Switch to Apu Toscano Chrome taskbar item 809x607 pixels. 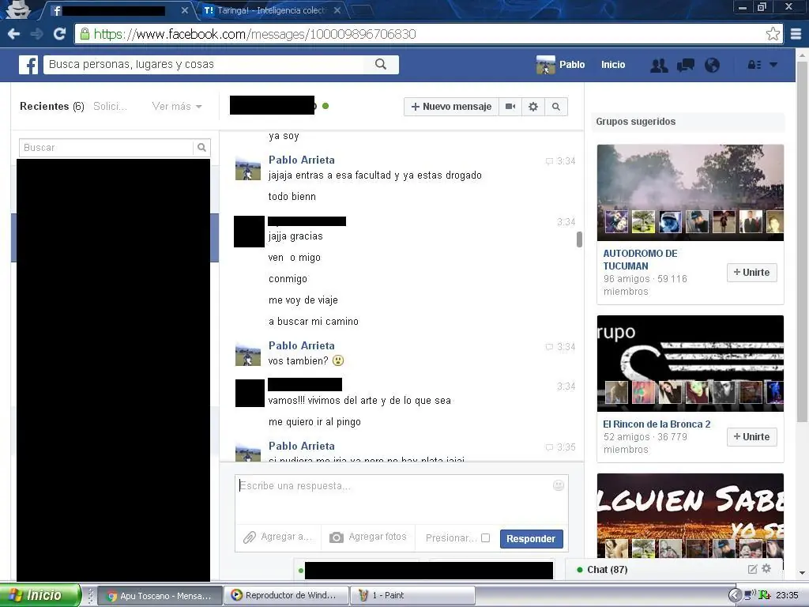pyautogui.click(x=160, y=596)
